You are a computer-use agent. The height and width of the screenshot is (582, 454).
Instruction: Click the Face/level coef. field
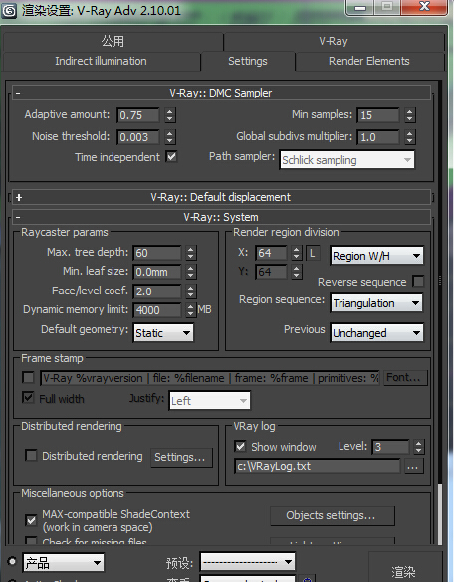click(x=157, y=291)
